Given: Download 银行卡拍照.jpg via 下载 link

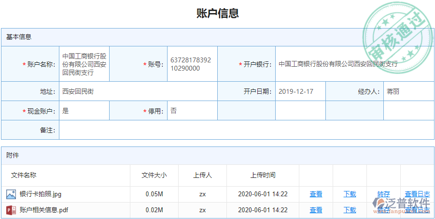Looking at the screenshot, I should pyautogui.click(x=350, y=194).
